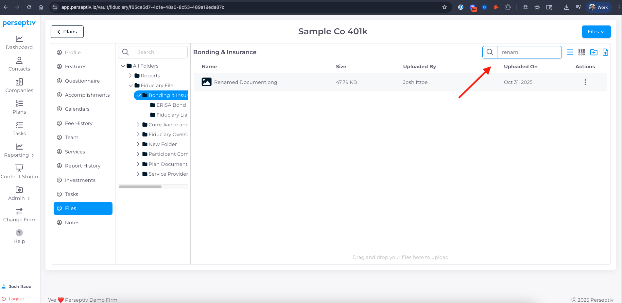Open the Dashboard sidebar icon
622x303 pixels.
pyautogui.click(x=19, y=39)
